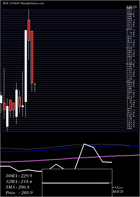The height and width of the screenshot is (197, 140).
Task: Click the BSE 519468 MunafaSutra.com title text
Action: (x=23, y=3)
